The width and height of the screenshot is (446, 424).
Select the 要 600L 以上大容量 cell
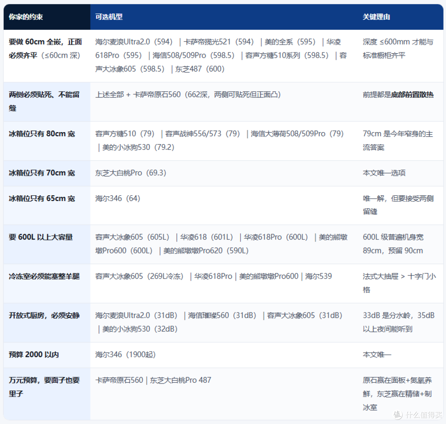(47, 244)
